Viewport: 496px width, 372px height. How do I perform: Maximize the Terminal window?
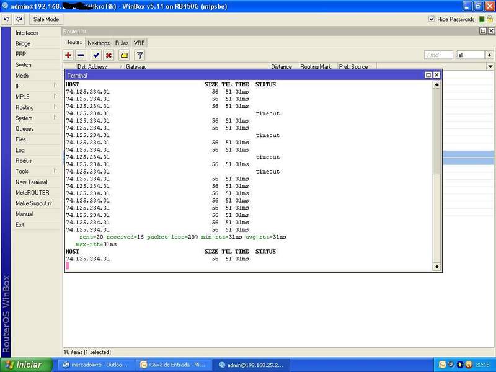(x=428, y=75)
